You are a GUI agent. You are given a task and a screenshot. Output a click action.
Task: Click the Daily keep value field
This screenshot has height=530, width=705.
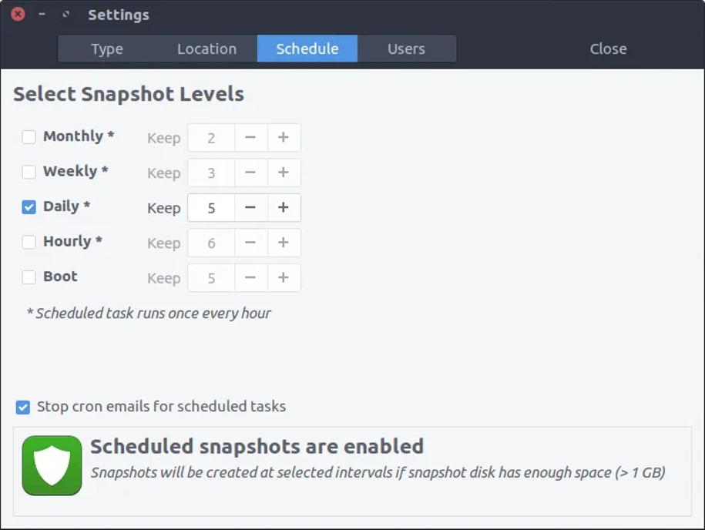click(x=211, y=208)
